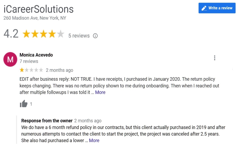Click the like count next to thumbs up
Image resolution: width=239 pixels, height=146 pixels.
point(31,104)
